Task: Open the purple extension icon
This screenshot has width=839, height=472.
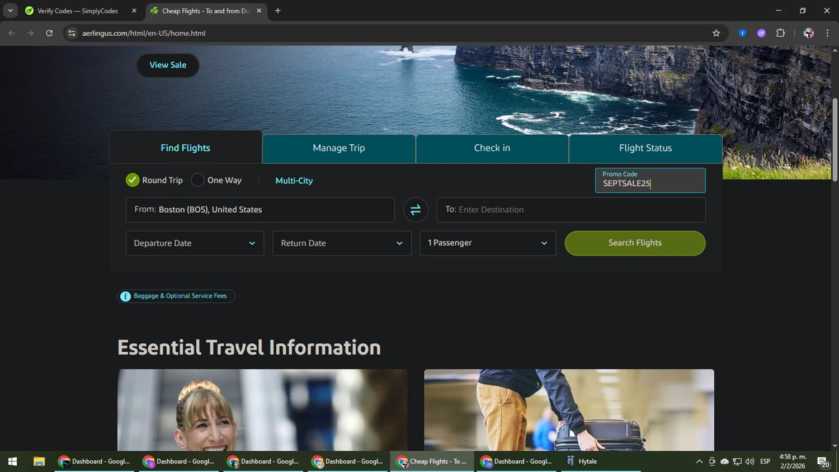Action: (761, 33)
